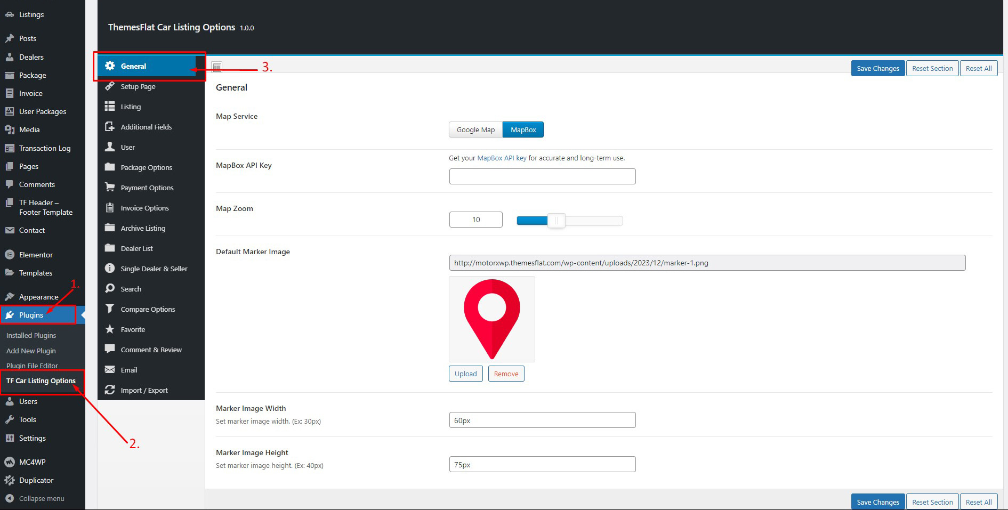Click the Media library icon

point(10,129)
